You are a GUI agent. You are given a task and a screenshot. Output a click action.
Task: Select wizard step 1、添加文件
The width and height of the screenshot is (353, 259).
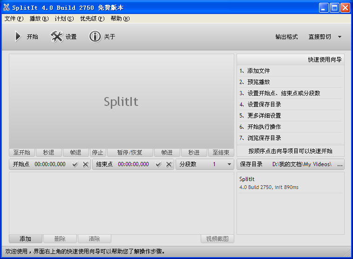[x=291, y=71]
